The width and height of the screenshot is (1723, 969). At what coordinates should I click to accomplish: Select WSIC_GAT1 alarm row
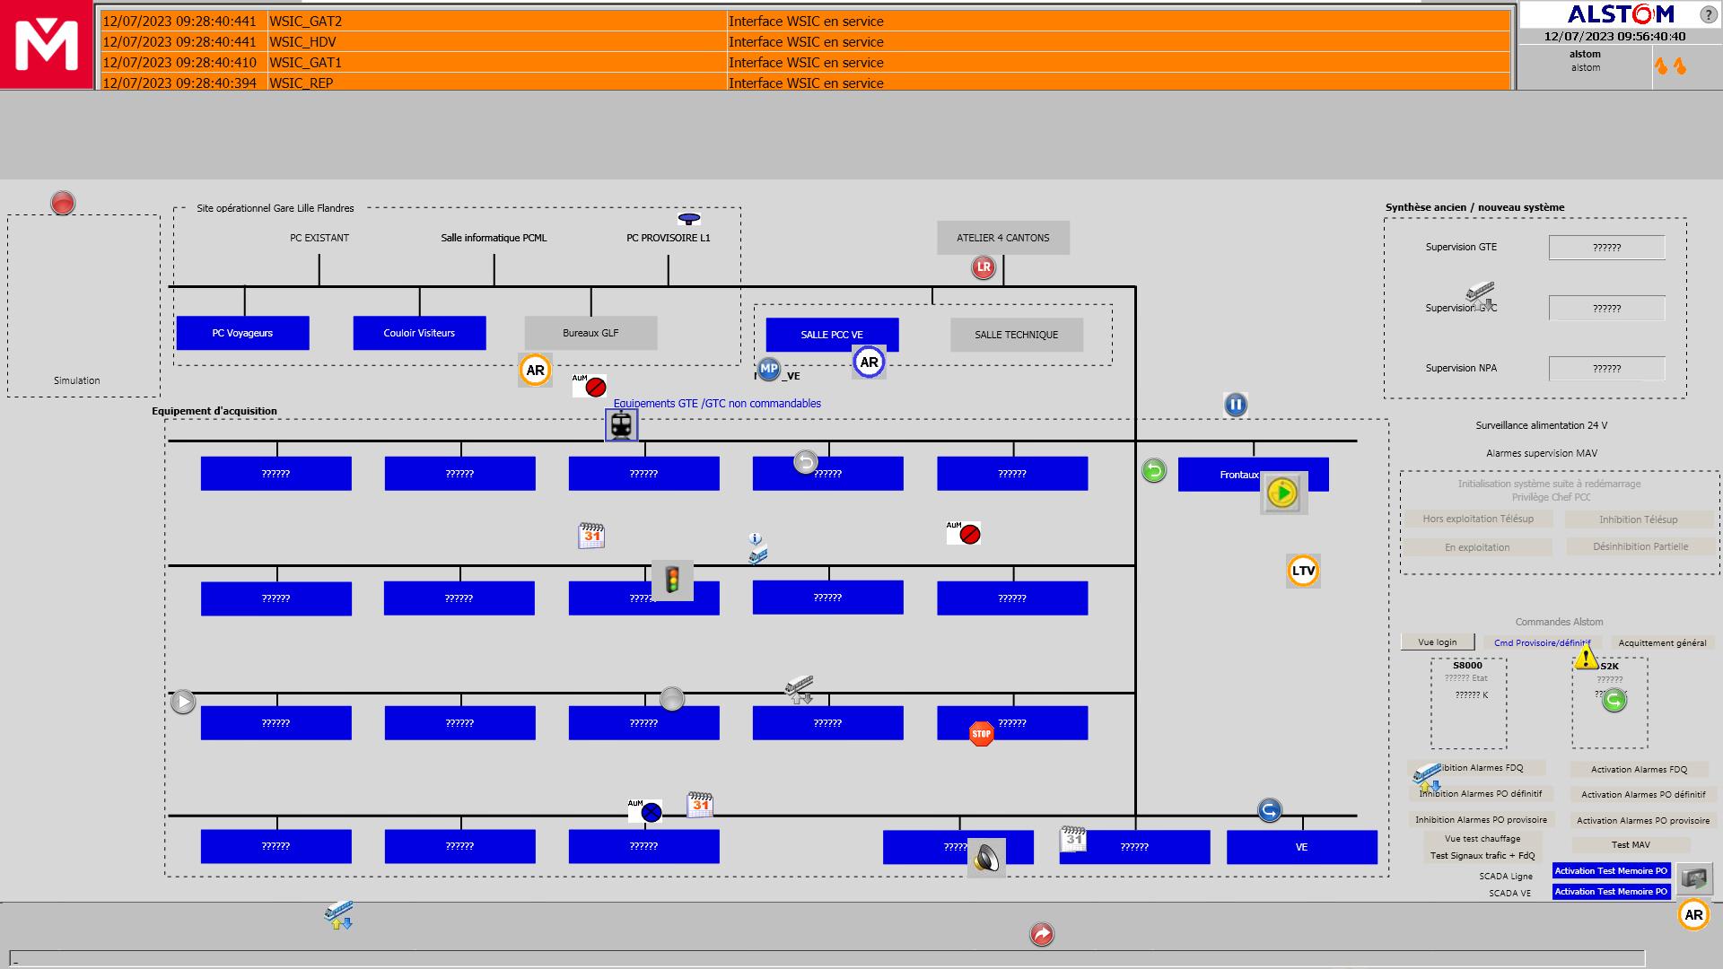(805, 63)
